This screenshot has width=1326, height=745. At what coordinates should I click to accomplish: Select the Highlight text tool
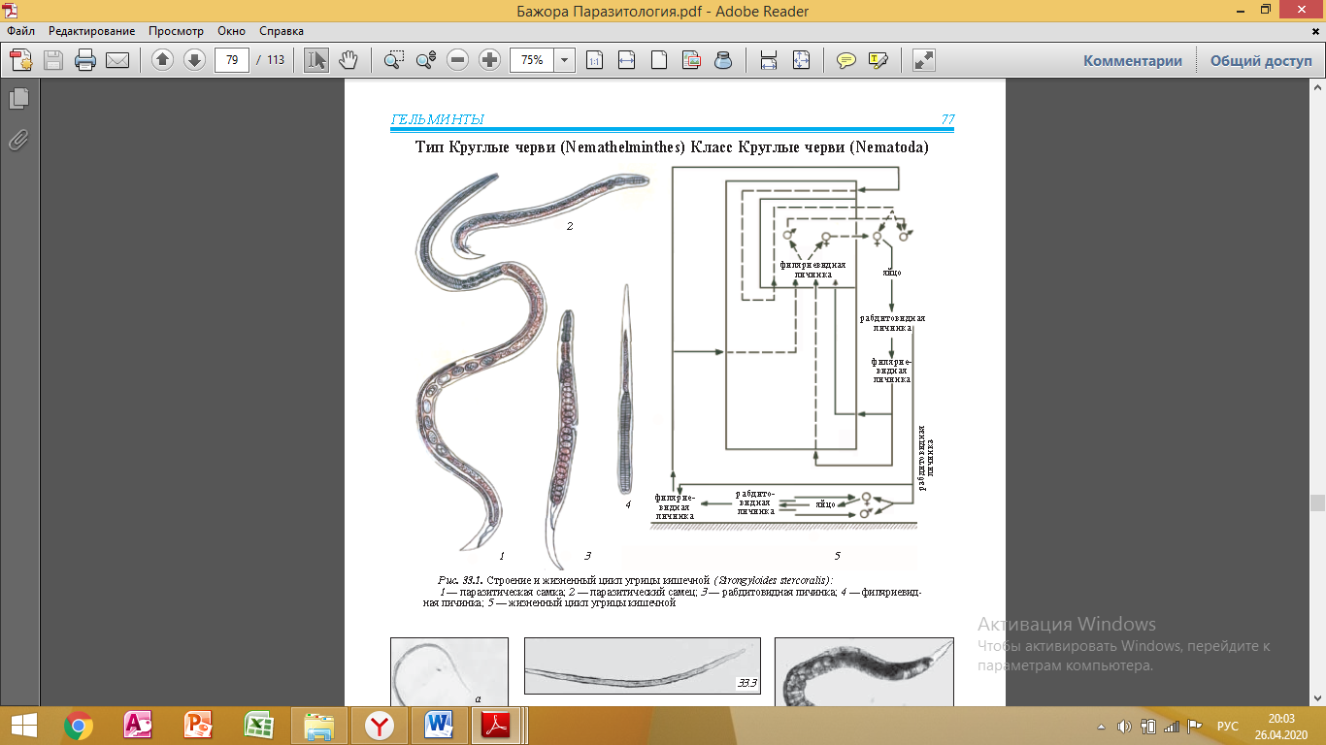[878, 60]
